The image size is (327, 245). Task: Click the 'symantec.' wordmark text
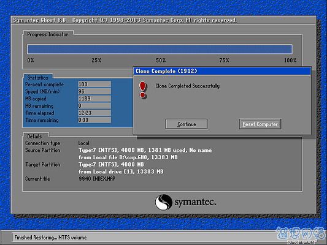[x=195, y=202]
